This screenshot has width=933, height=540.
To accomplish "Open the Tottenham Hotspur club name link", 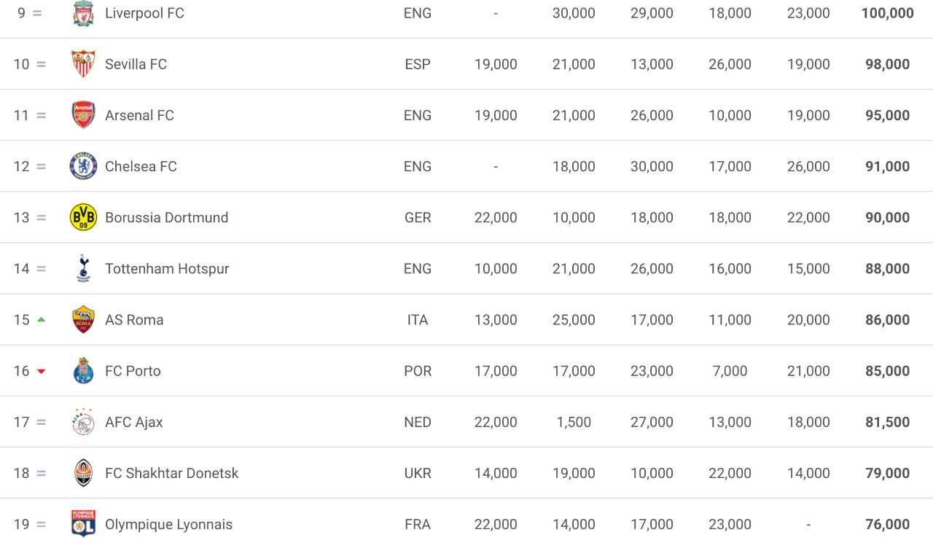I will tap(167, 269).
